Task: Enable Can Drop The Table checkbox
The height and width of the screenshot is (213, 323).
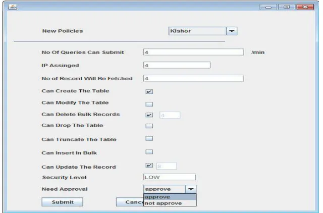Action: pos(149,126)
